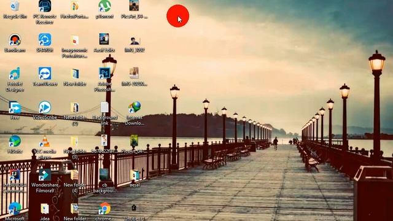The height and width of the screenshot is (221, 393).
Task: Select New folder beside the .idea folder
Action: [74, 209]
